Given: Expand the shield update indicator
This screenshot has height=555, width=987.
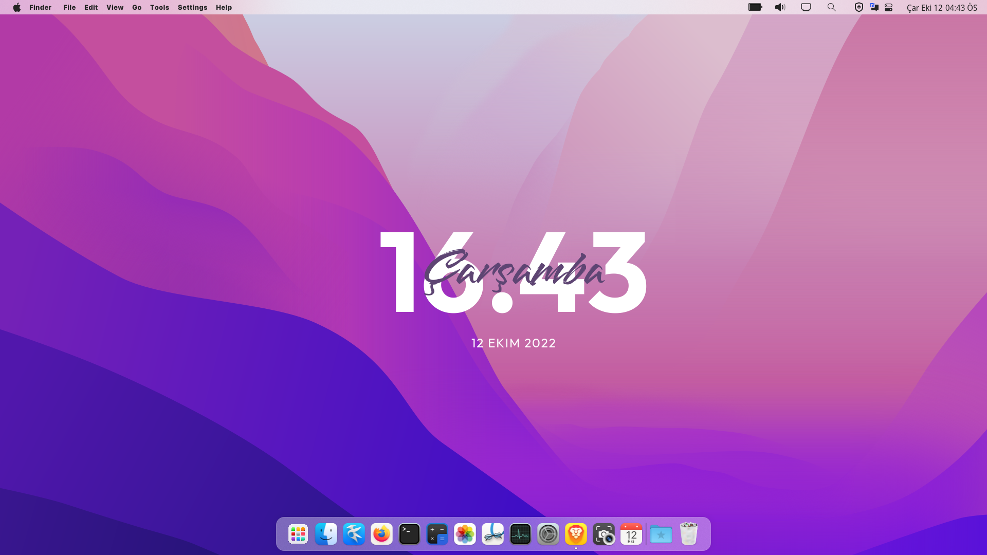Looking at the screenshot, I should [858, 7].
